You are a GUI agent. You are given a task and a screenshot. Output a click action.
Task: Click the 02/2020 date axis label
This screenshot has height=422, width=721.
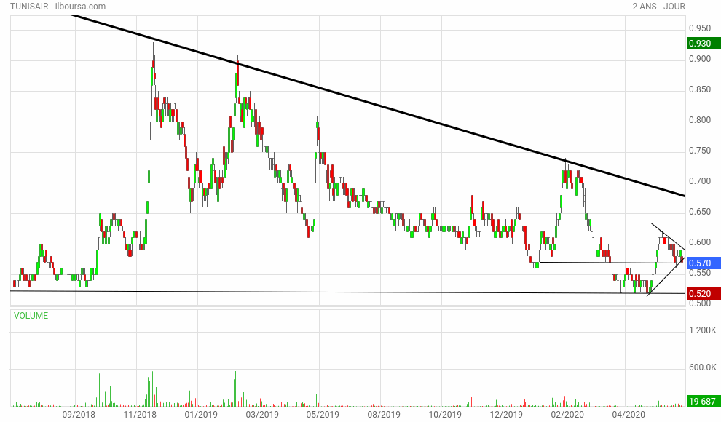click(x=567, y=415)
